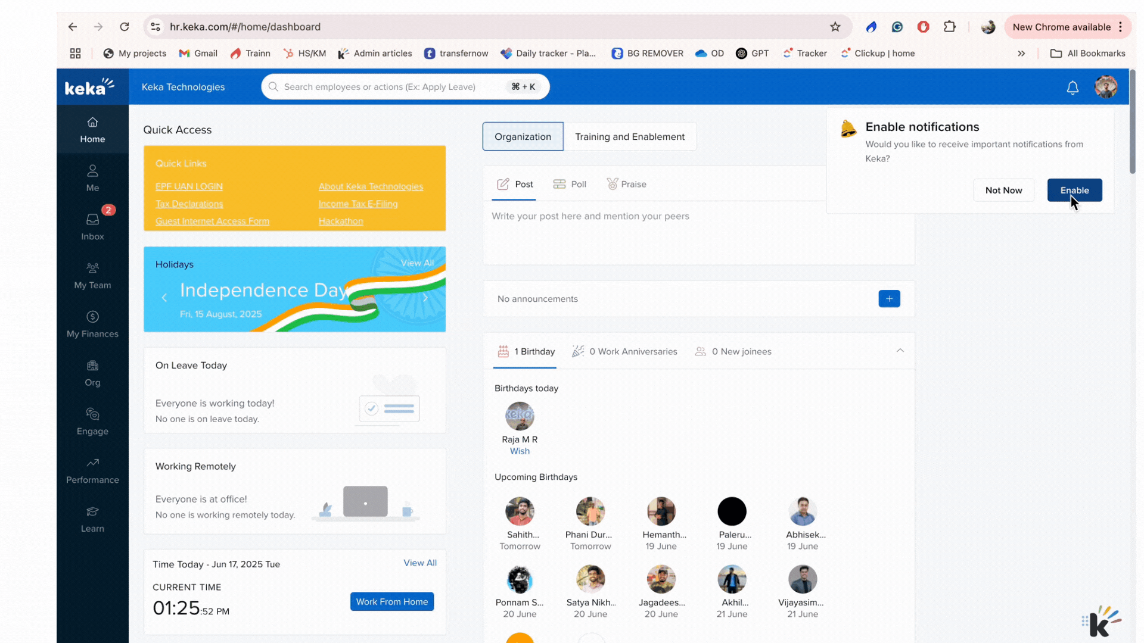This screenshot has height=643, width=1144.
Task: Open the My Team sidebar icon
Action: (x=92, y=276)
